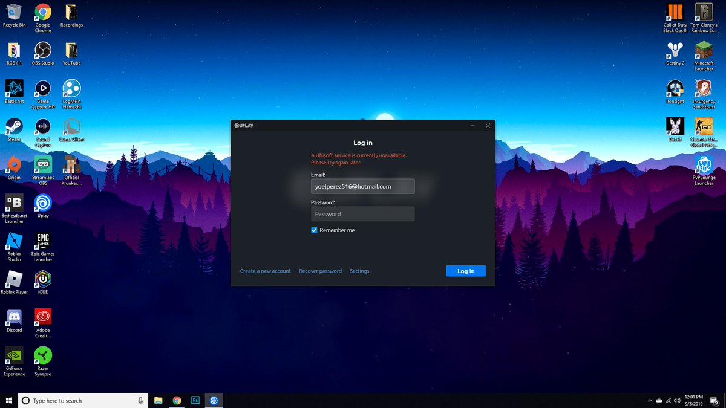Open Discord desktop shortcut
Viewport: 726px width, 408px height.
click(x=14, y=320)
